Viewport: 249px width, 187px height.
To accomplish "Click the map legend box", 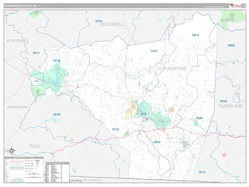I will (24, 169).
